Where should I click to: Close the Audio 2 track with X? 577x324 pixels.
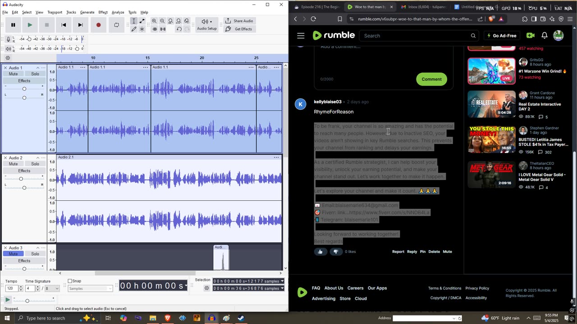point(5,158)
